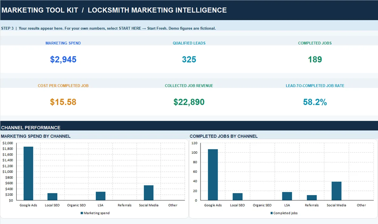This screenshot has height=224, width=378.
Task: Click the Completed jobs legend entry
Action: pos(284,213)
